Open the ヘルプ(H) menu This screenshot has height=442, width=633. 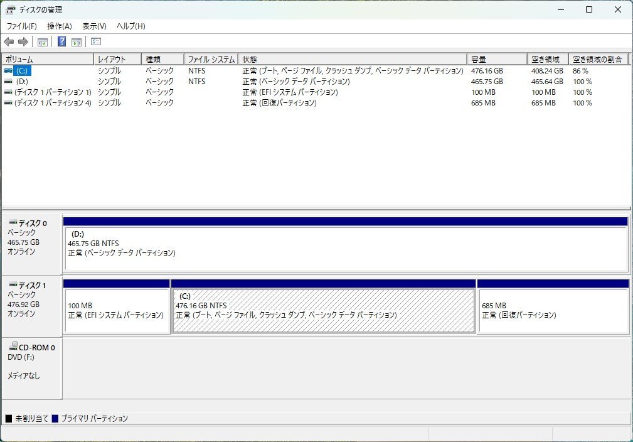(130, 26)
